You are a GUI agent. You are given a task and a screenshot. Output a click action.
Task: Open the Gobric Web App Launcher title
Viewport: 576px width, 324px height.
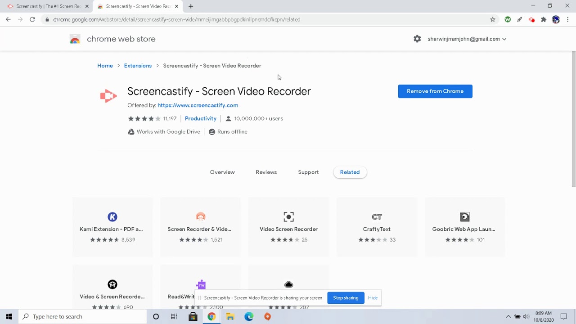tap(464, 229)
